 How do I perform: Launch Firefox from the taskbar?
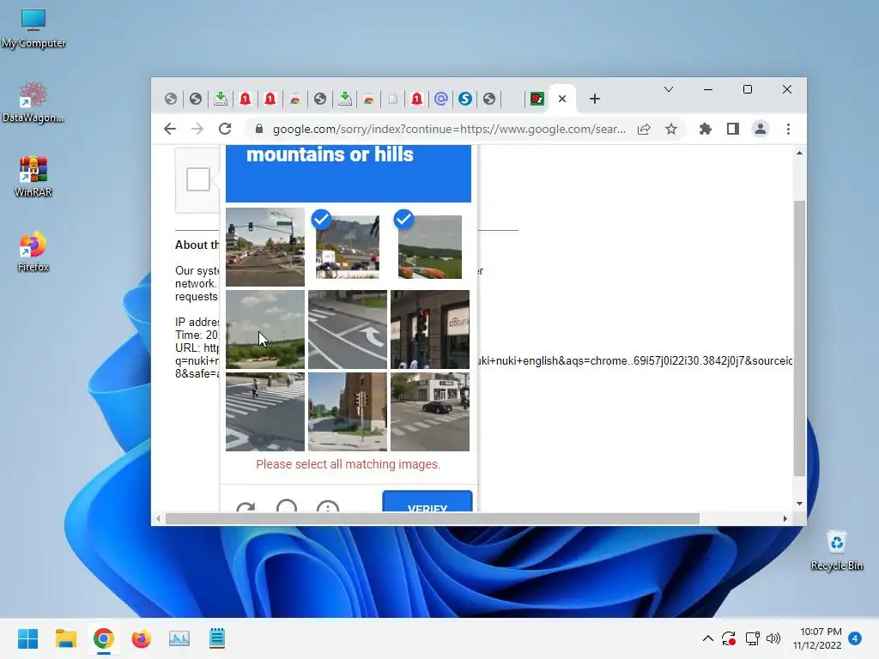[x=142, y=638]
